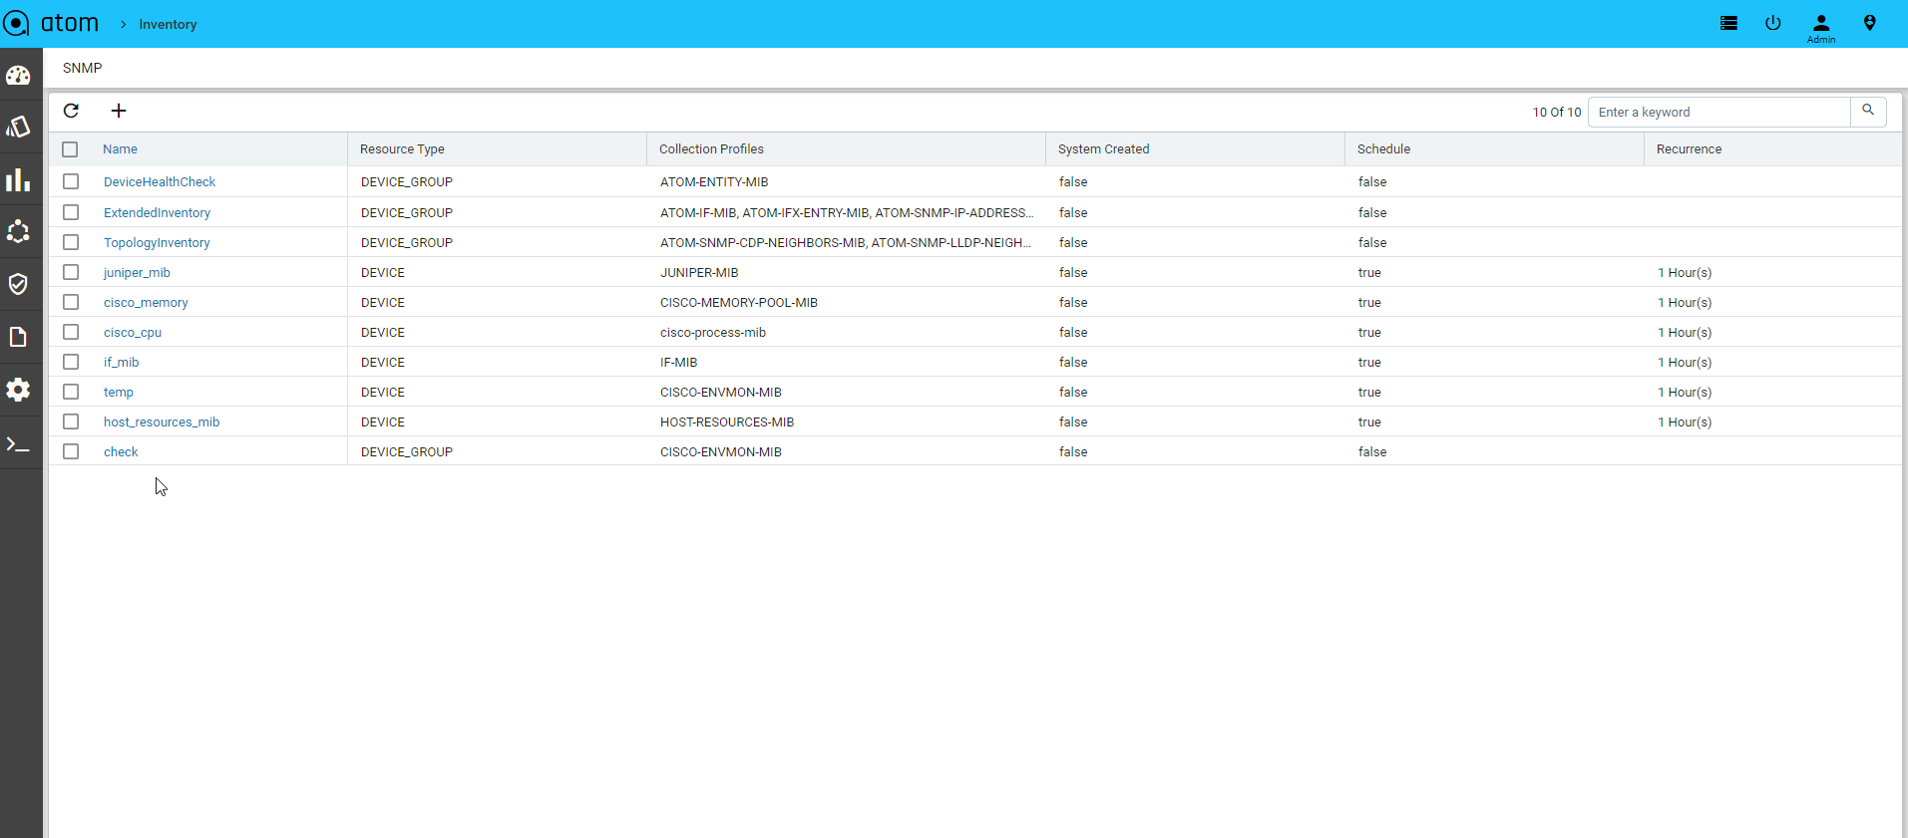Open the 'check' profile link
The width and height of the screenshot is (1908, 838).
tap(121, 452)
